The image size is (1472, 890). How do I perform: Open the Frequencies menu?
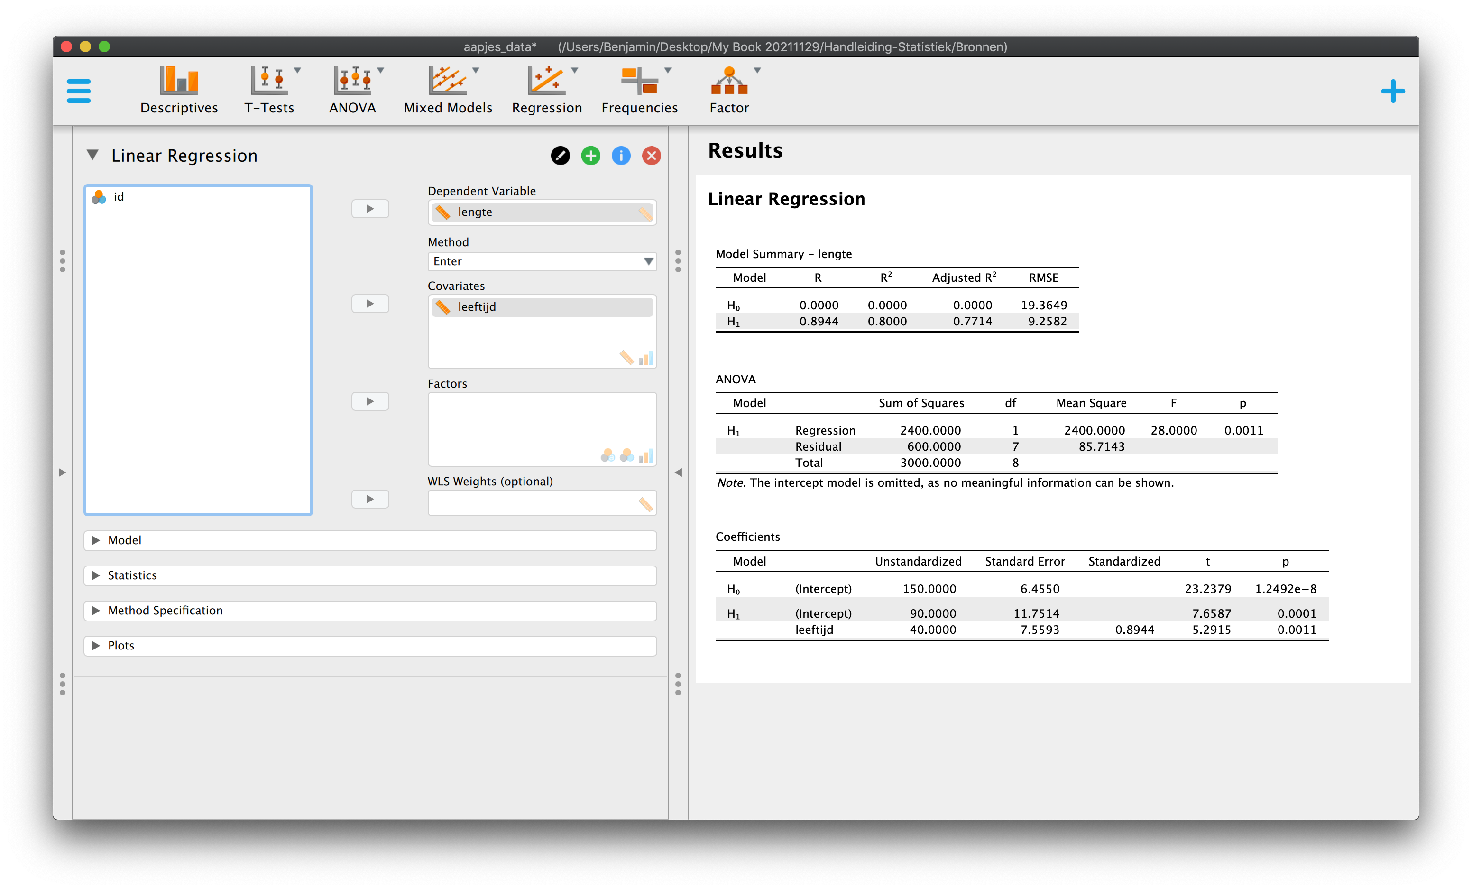639,90
